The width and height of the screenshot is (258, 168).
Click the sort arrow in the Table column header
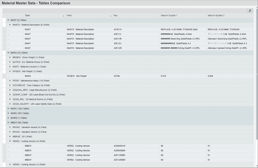(64, 16)
